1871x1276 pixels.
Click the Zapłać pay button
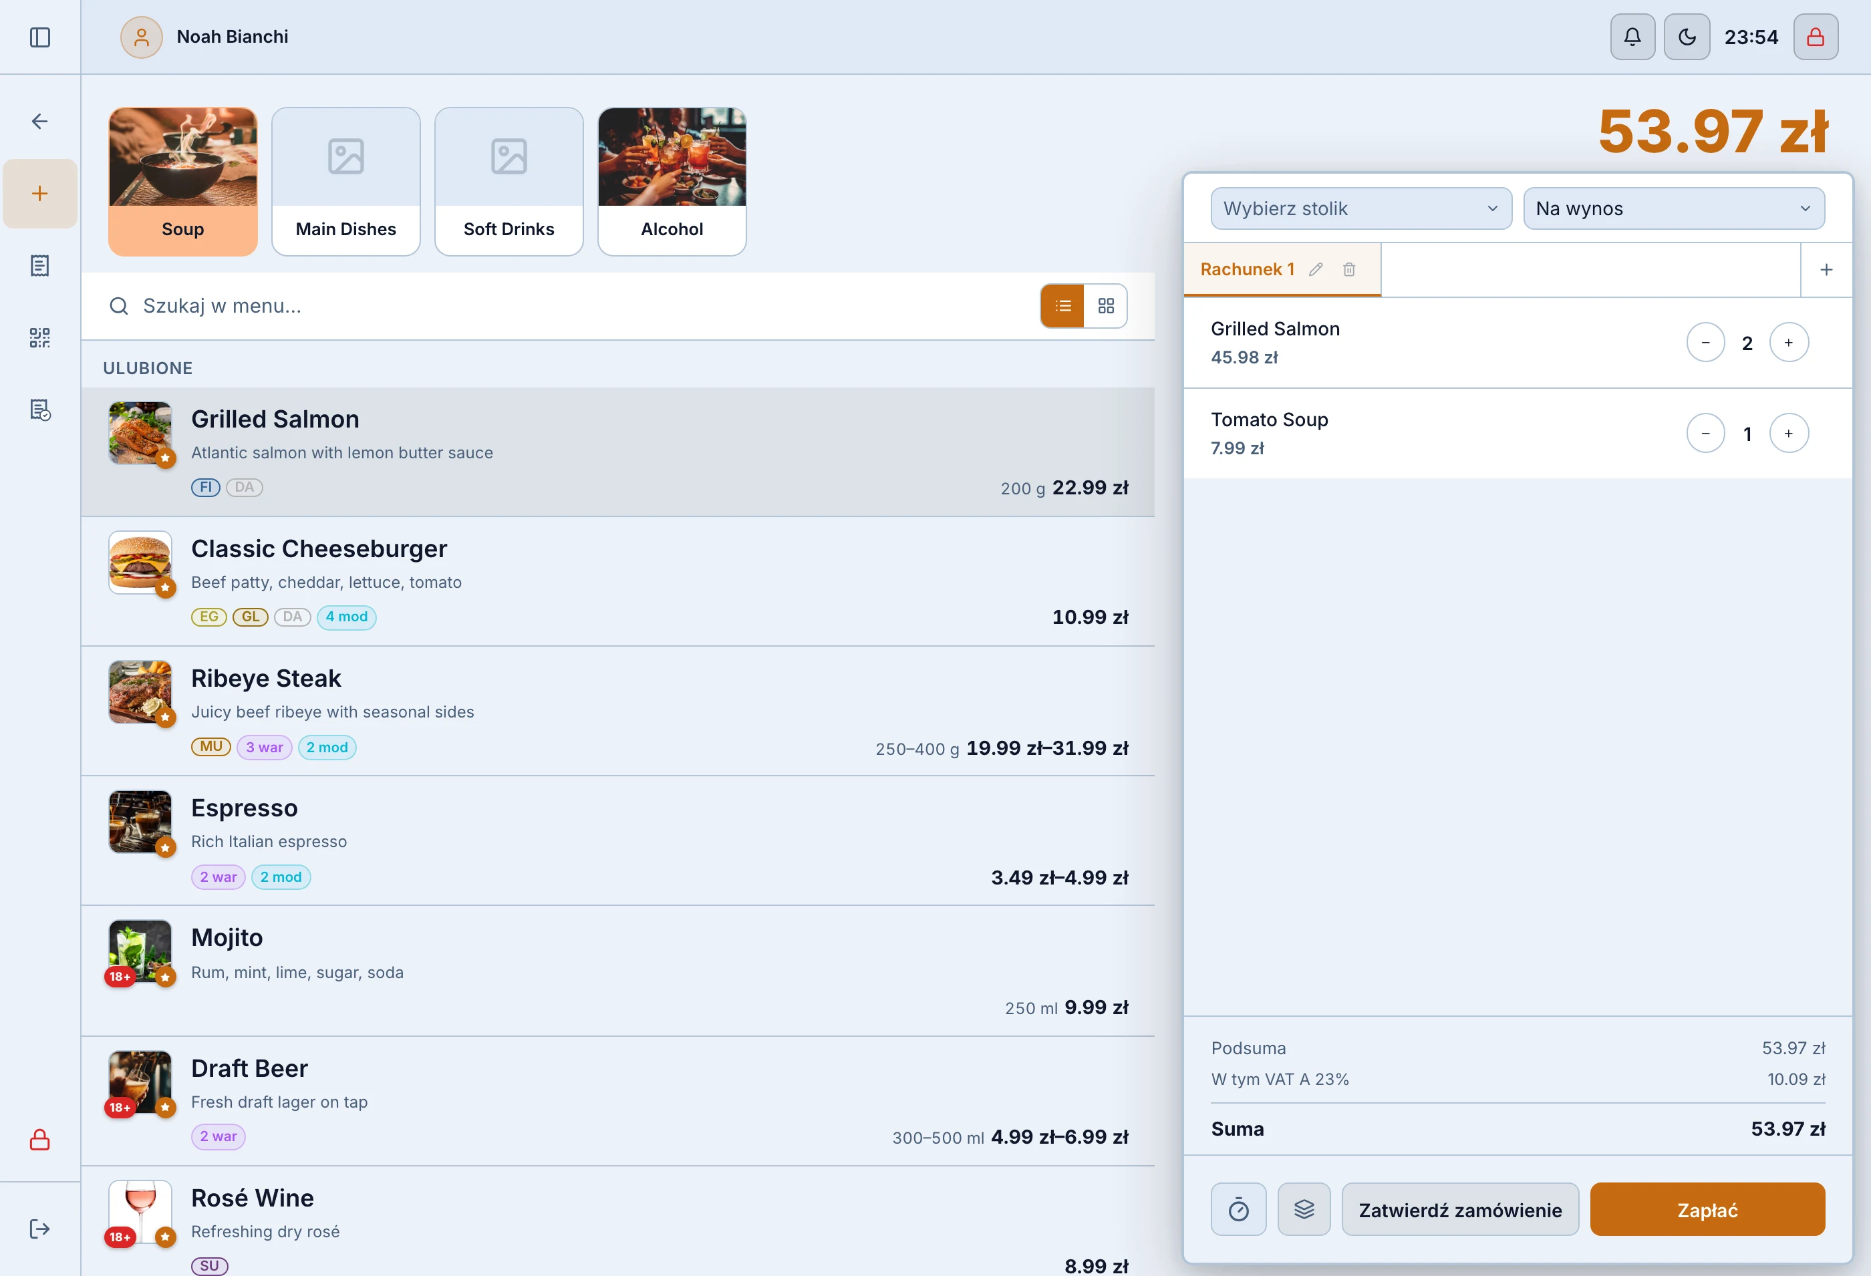(x=1707, y=1209)
